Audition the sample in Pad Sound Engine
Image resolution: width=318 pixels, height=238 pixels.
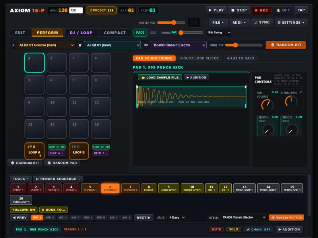click(x=196, y=77)
